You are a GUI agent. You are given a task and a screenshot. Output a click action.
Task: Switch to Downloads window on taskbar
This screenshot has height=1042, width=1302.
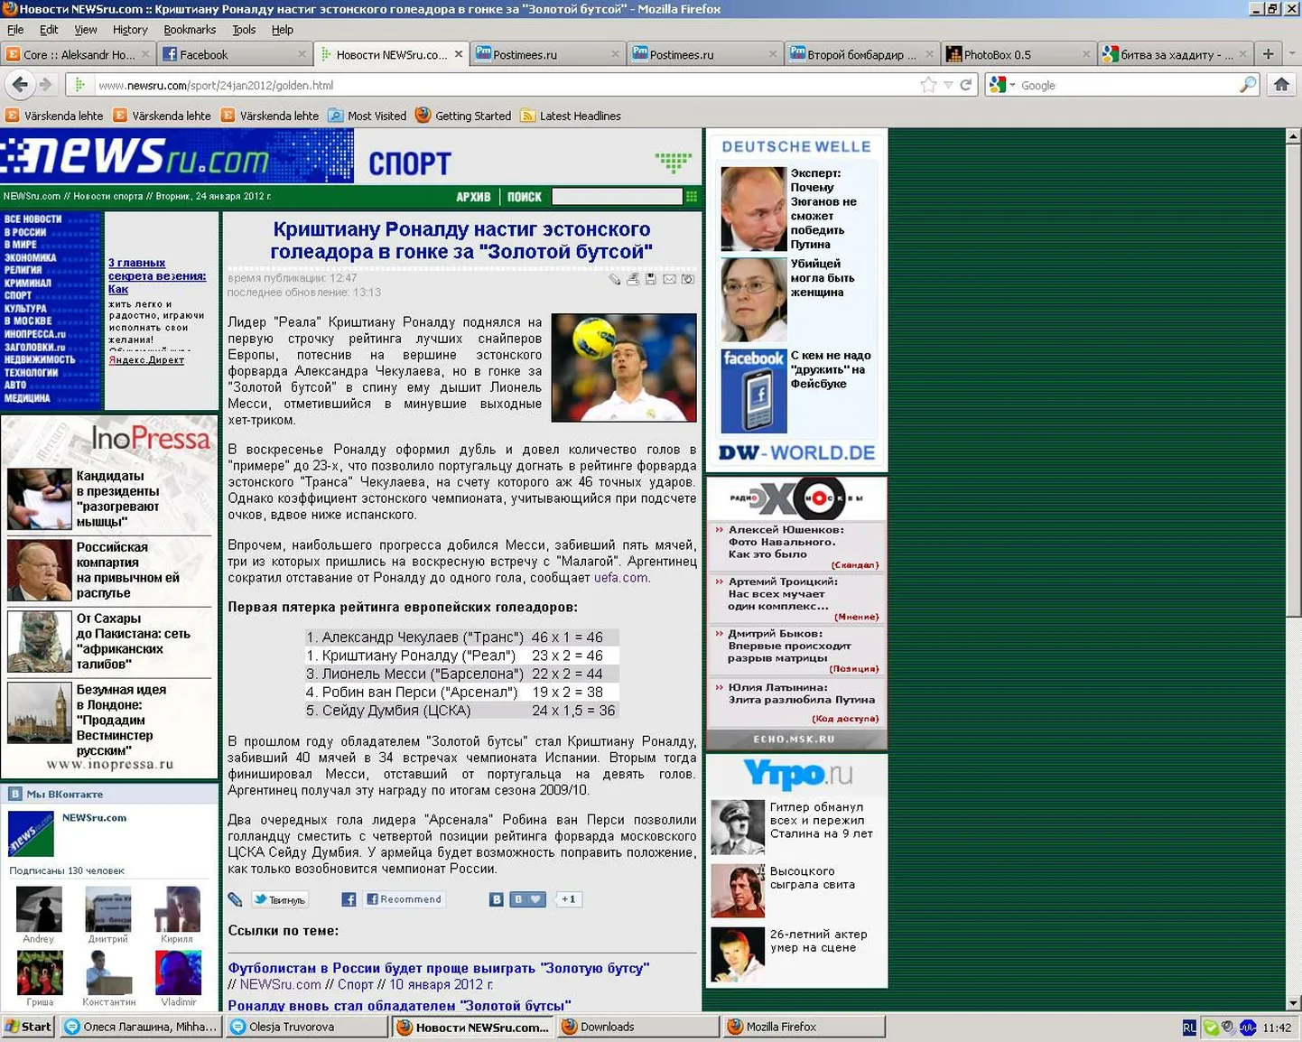tap(637, 1027)
